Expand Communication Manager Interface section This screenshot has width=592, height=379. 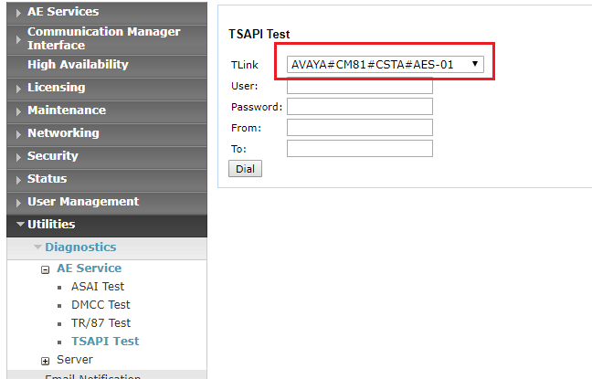click(x=103, y=38)
